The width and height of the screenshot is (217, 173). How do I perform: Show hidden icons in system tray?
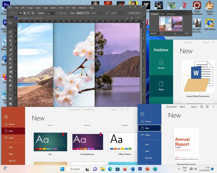tap(179, 169)
